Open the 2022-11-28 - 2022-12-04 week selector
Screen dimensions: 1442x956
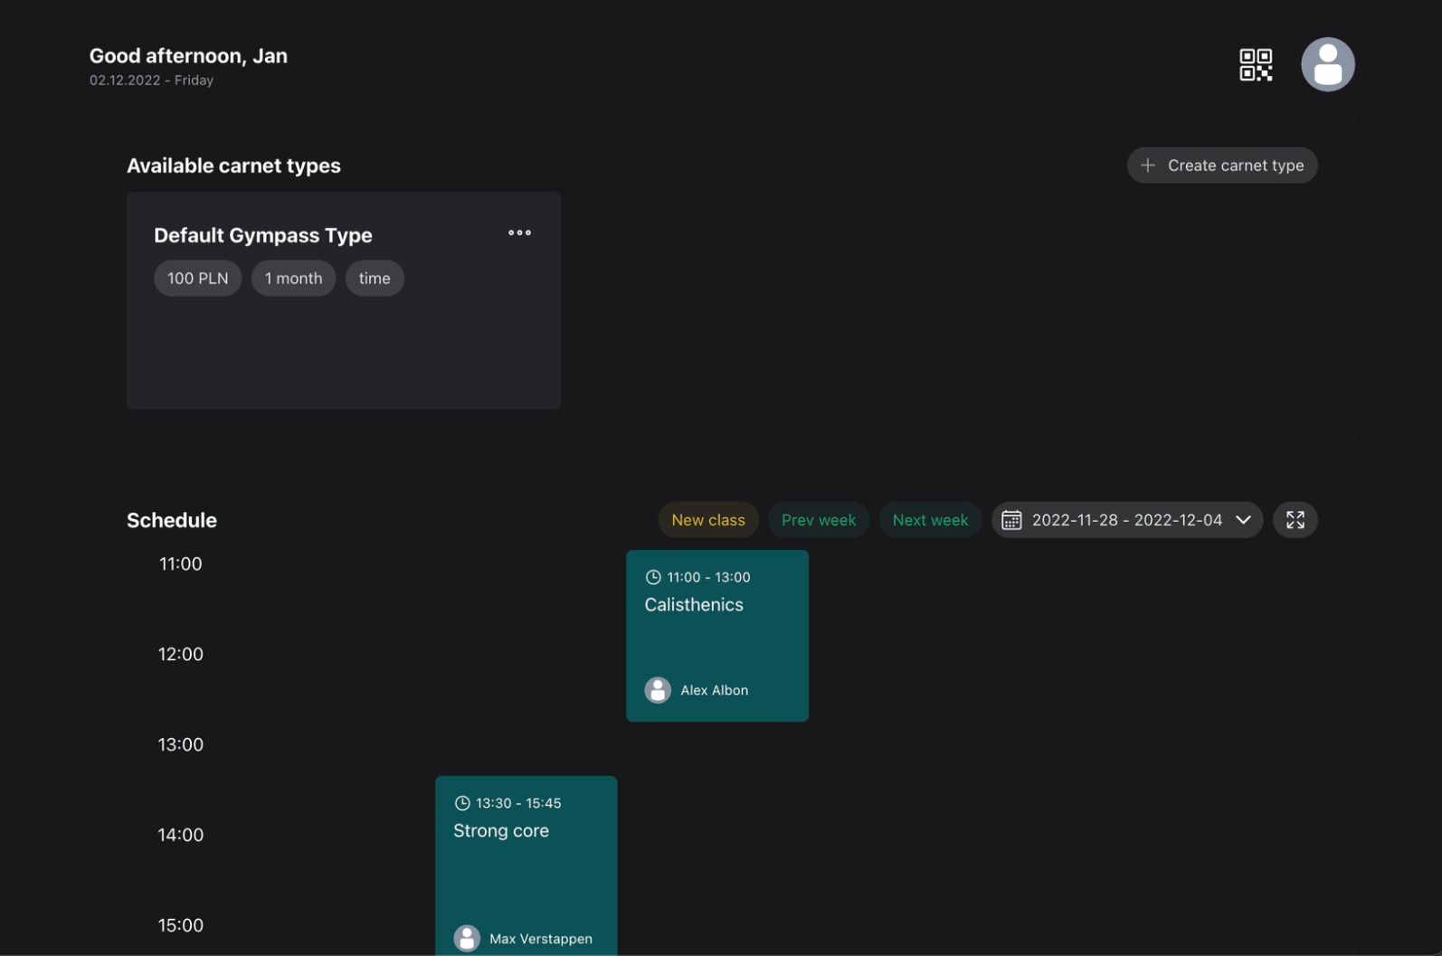(x=1126, y=520)
